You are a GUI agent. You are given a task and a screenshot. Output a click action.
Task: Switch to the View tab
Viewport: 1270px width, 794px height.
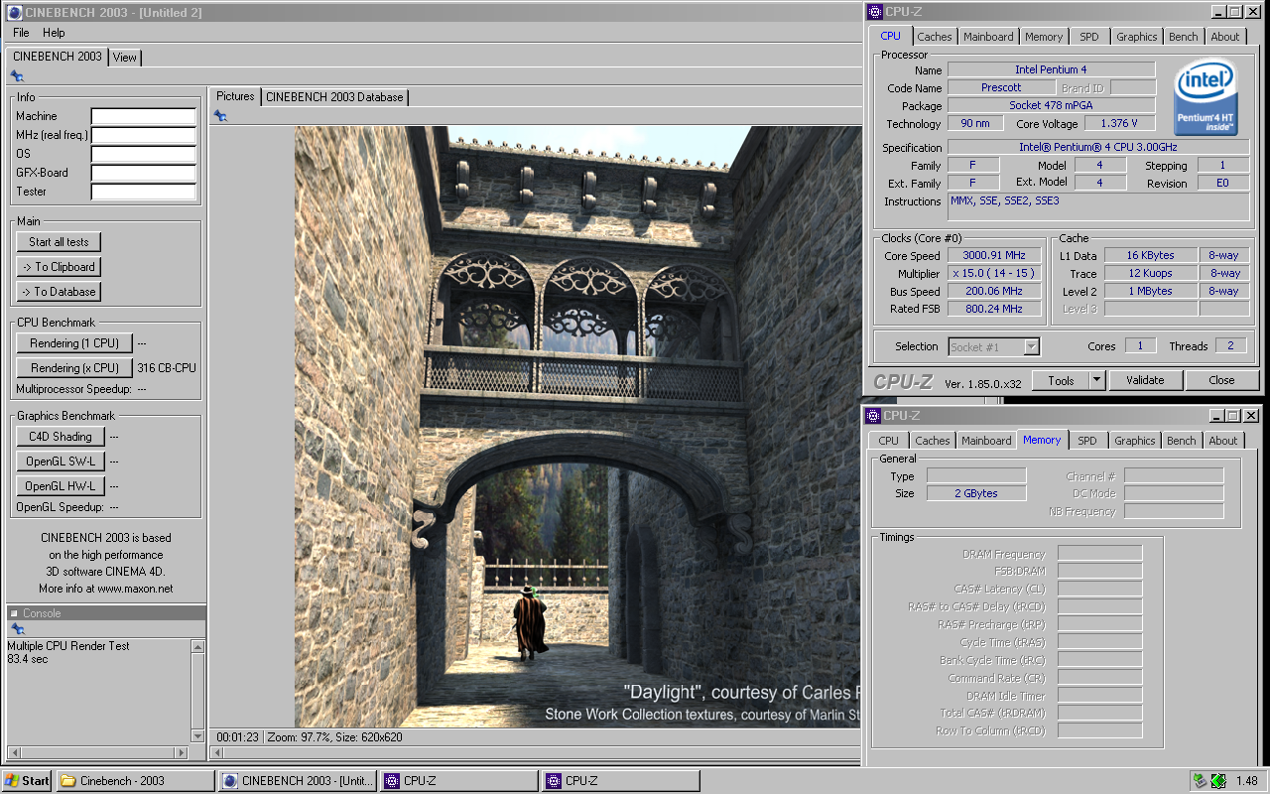point(125,58)
